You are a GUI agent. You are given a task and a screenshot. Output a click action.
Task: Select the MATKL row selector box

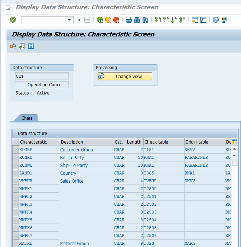[x=15, y=243]
